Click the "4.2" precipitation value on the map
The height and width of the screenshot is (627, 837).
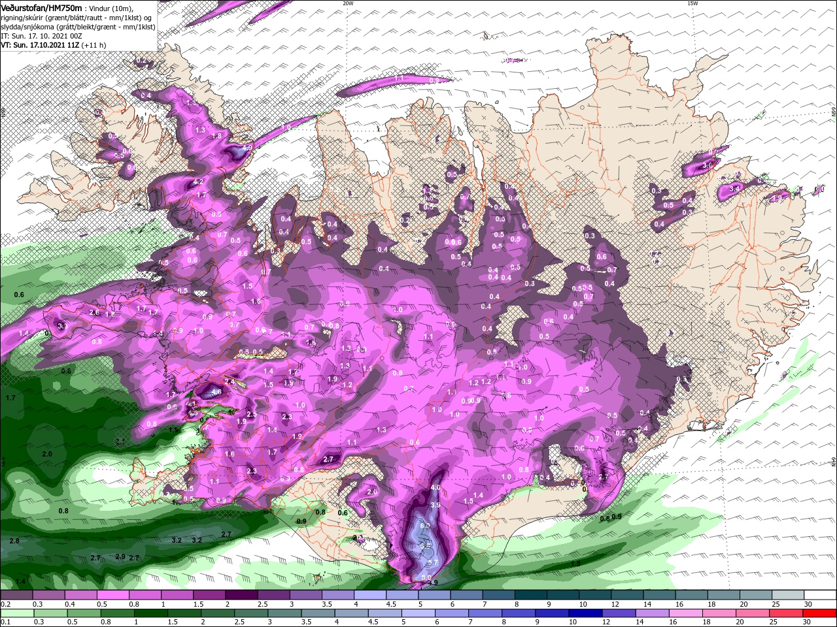tap(198, 182)
